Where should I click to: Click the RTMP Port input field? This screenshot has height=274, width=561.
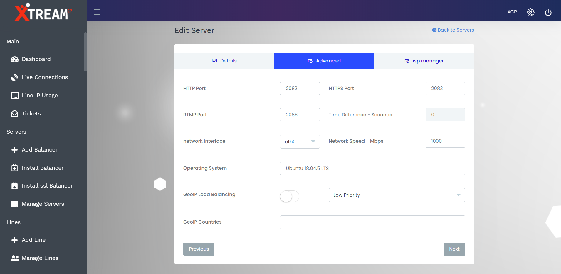(x=300, y=115)
